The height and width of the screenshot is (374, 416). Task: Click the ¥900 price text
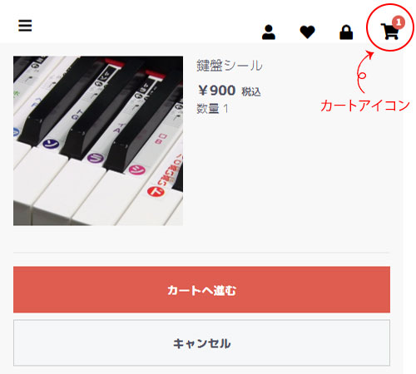216,91
